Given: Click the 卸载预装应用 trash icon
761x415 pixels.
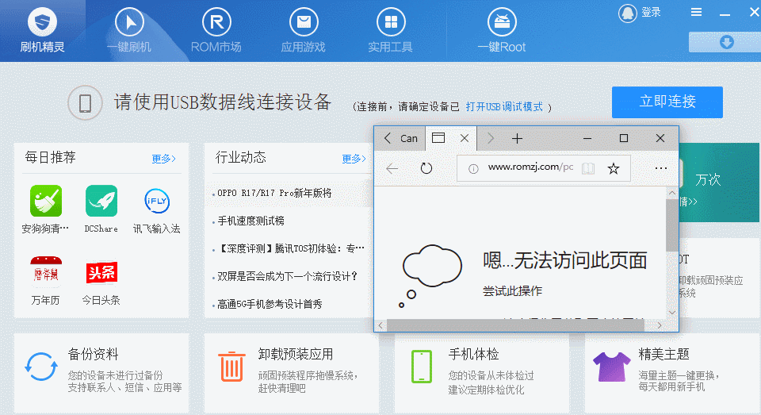Looking at the screenshot, I should point(231,367).
